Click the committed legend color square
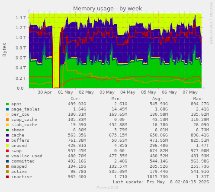The width and height of the screenshot is (215, 192). click(x=7, y=161)
